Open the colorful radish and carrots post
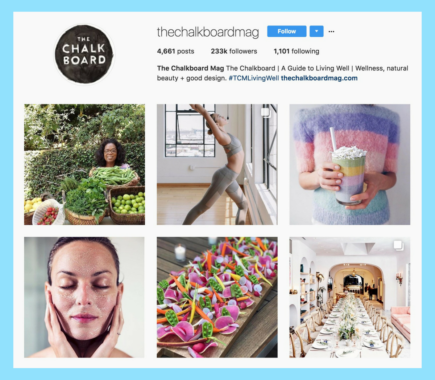Screen dimensions: 435x380 point(217,297)
